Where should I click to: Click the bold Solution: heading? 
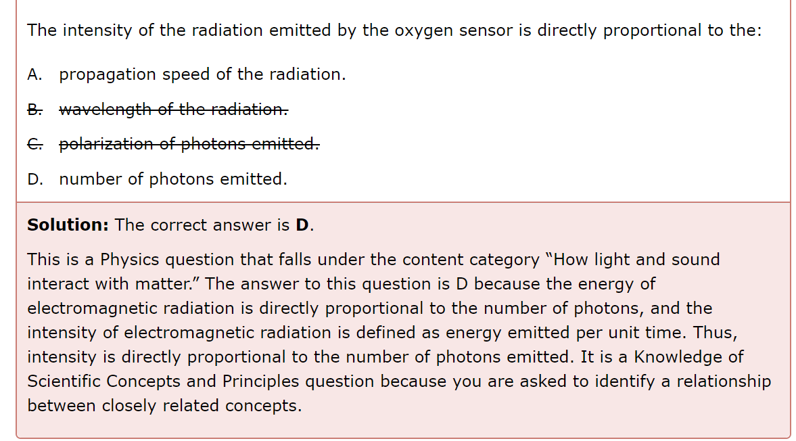[x=68, y=225]
